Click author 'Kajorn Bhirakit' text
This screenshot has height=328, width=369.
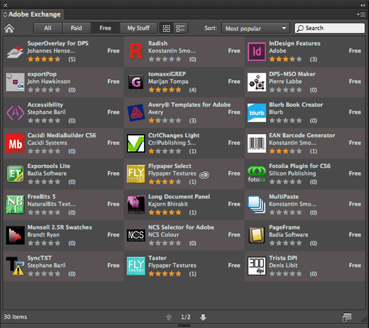(168, 204)
